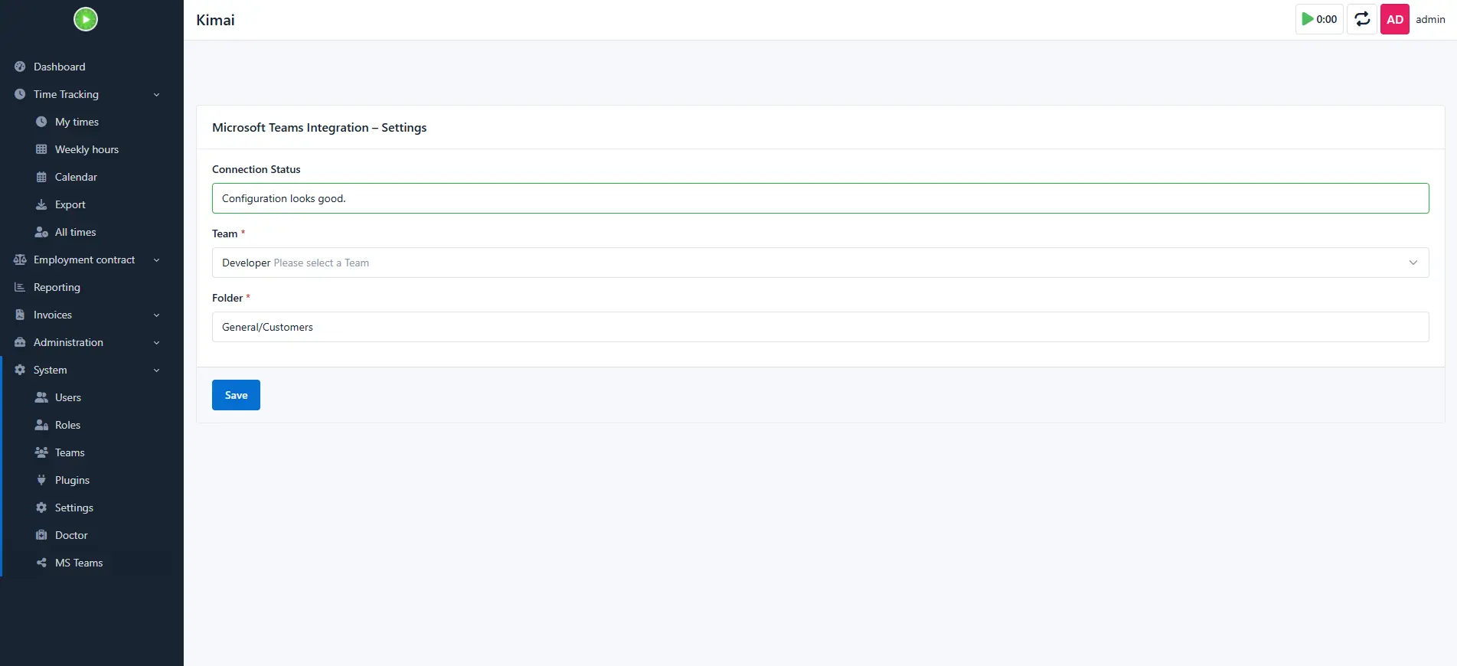This screenshot has width=1457, height=666.
Task: Open the AD user avatar menu
Action: [1395, 19]
